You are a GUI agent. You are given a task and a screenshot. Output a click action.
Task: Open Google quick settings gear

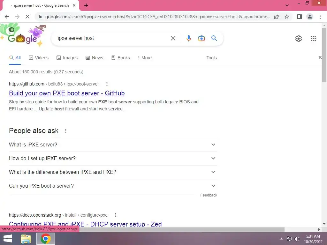299,39
